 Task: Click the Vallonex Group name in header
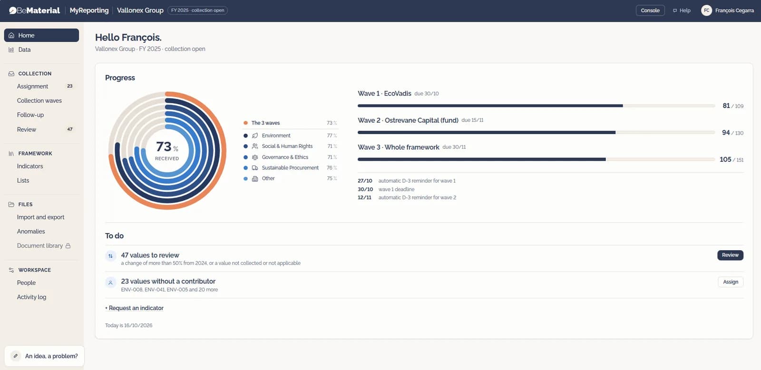140,10
